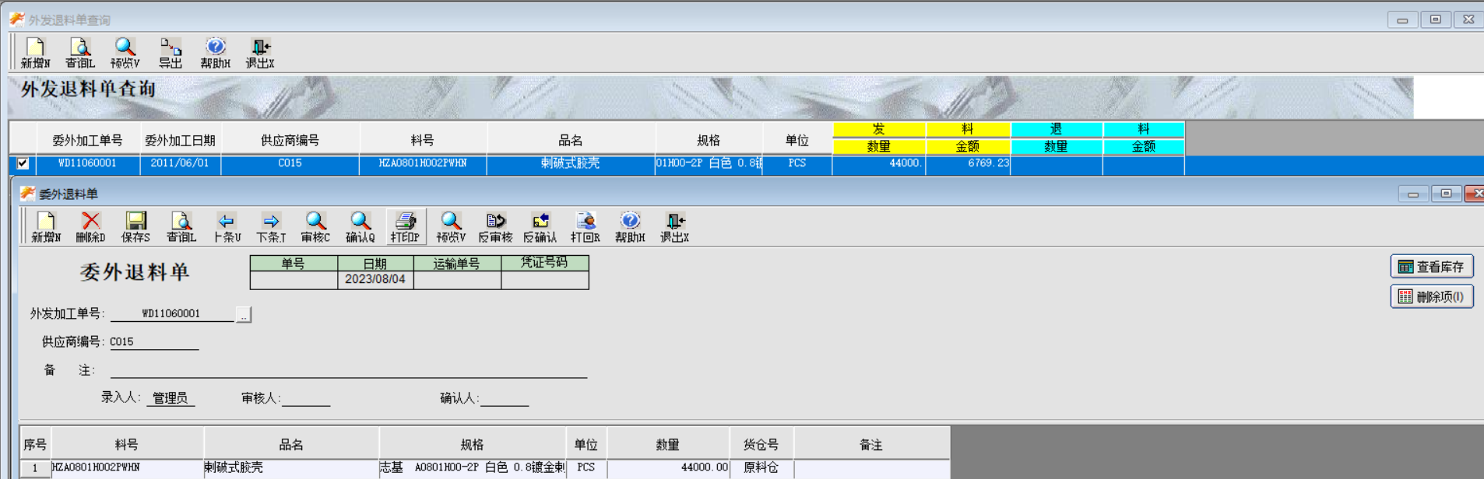
Task: Click yellow 金额 header under 料
Action: [968, 146]
